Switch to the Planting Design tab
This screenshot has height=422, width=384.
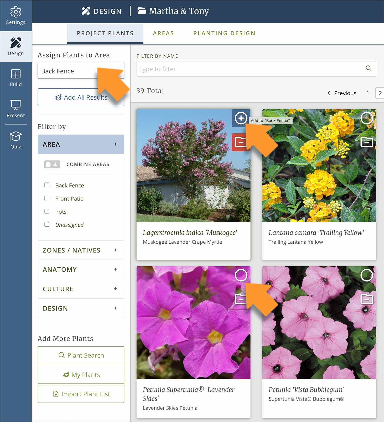(224, 33)
